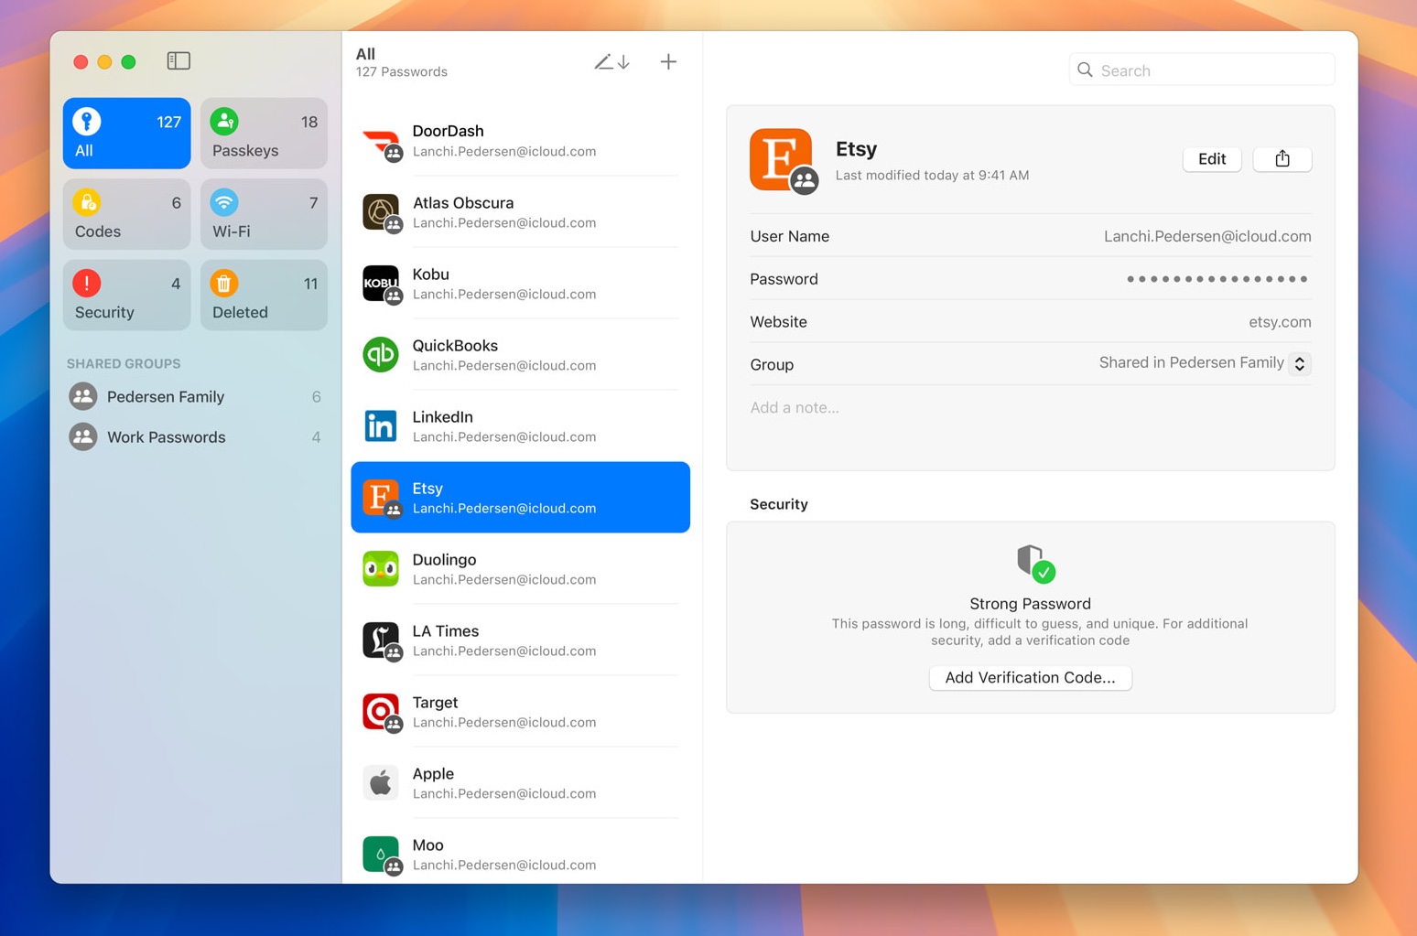Click the Strong Password shield icon
This screenshot has height=936, width=1417.
pos(1034,563)
